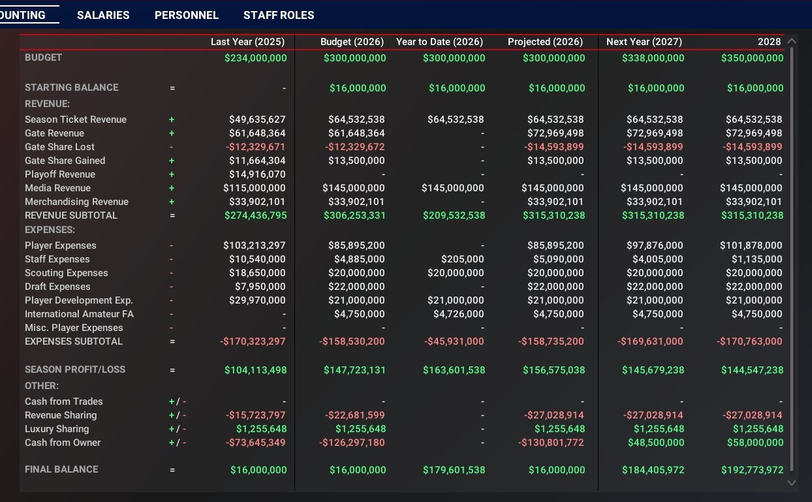Switch to the Salaries tab

pos(103,15)
